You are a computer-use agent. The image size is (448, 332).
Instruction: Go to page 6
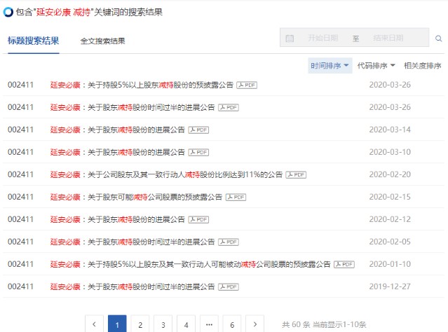(x=232, y=324)
